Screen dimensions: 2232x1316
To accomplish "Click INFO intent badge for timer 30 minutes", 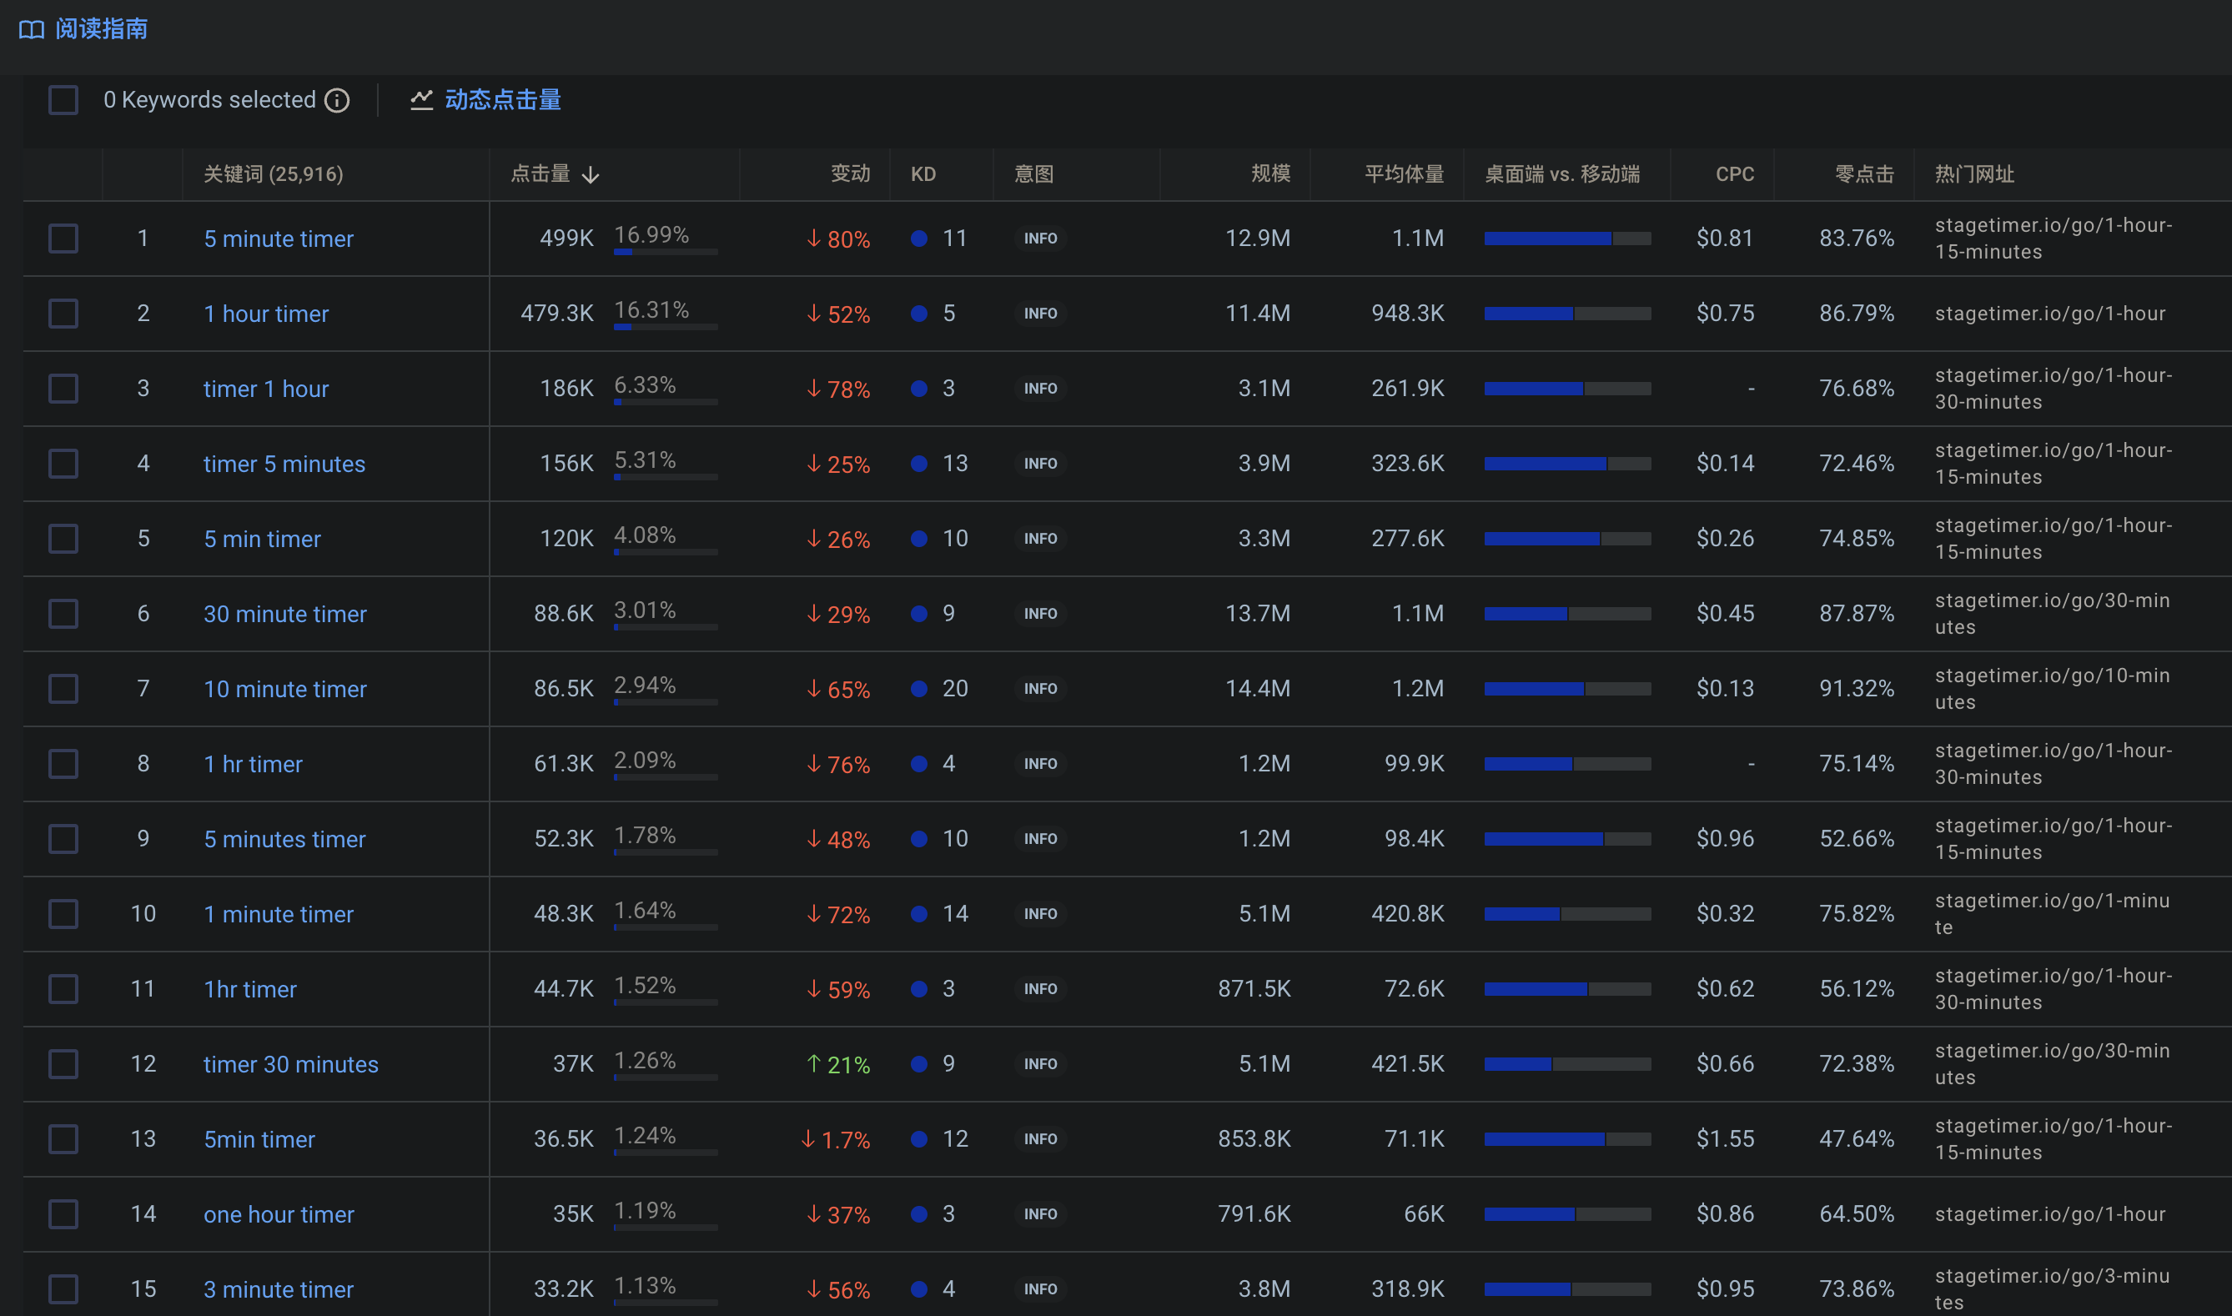I will pos(1039,1064).
